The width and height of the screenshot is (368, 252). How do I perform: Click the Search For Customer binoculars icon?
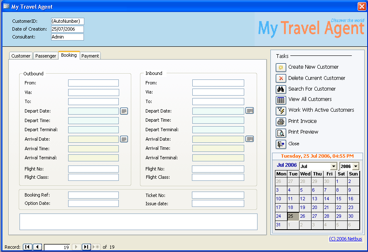(281, 89)
